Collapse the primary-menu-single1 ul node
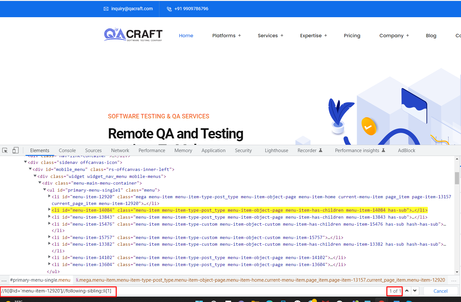 tap(45, 190)
